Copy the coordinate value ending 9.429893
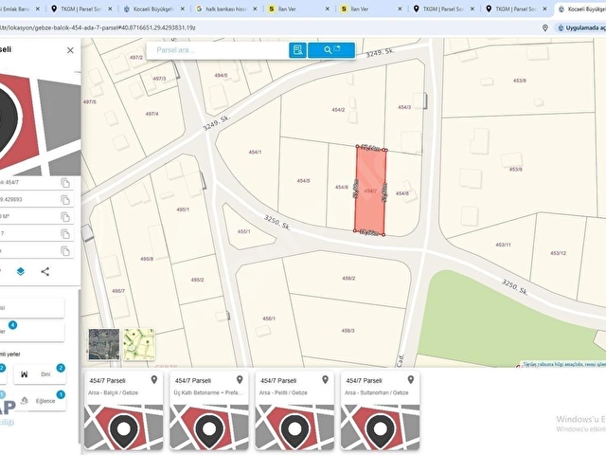This screenshot has width=606, height=455. coord(65,200)
